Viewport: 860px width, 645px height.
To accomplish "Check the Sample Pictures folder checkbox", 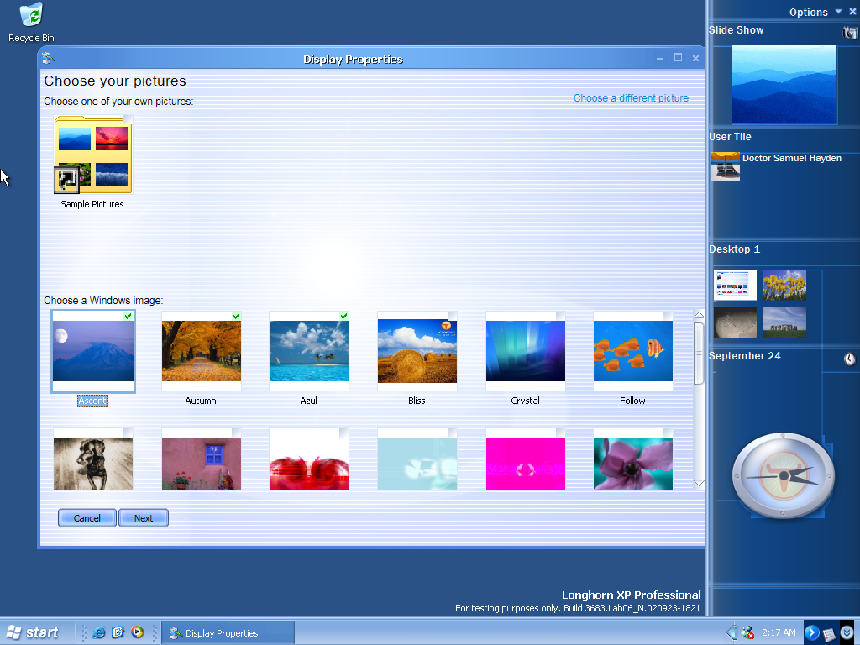I will pyautogui.click(x=128, y=119).
